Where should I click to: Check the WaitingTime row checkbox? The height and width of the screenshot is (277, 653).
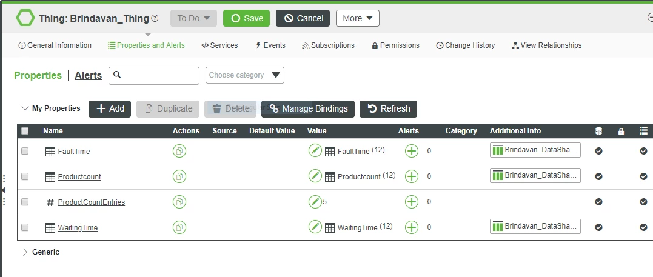25,227
